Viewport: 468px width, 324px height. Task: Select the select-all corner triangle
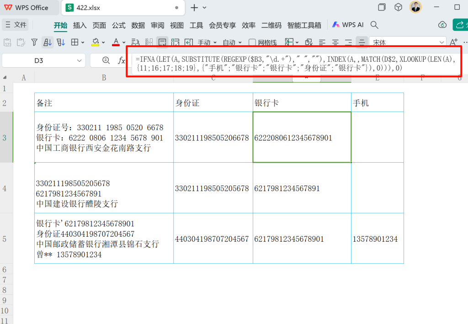coord(5,78)
